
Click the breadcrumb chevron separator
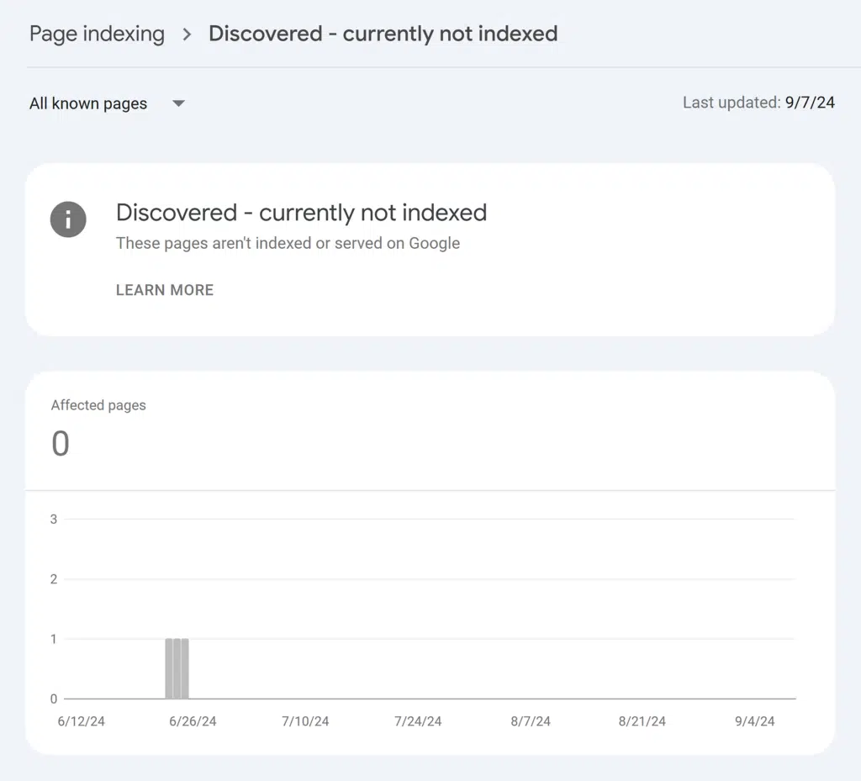[x=187, y=34]
